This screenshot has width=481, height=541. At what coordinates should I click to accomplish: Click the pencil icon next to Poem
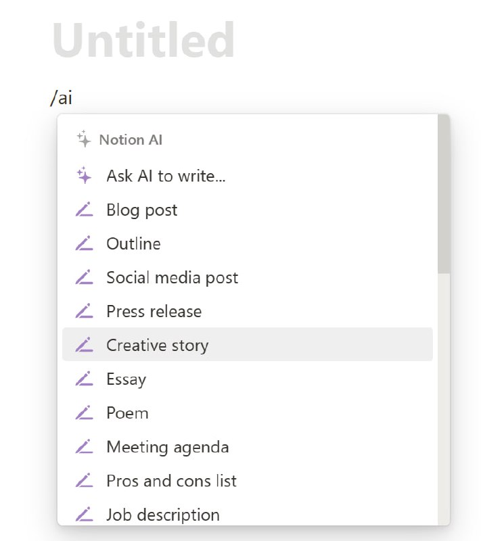(x=84, y=413)
